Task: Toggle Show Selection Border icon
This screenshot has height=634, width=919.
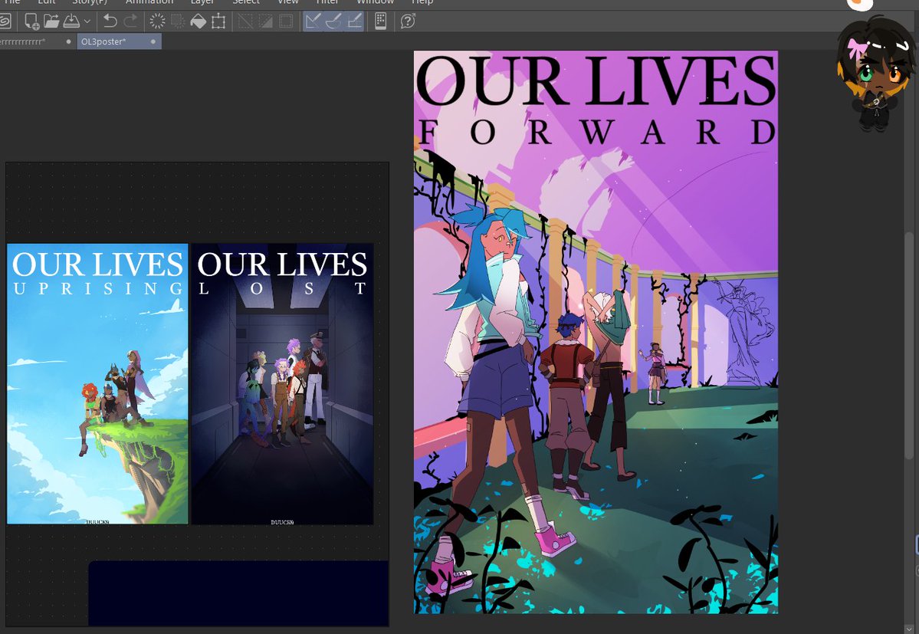Action: click(286, 21)
